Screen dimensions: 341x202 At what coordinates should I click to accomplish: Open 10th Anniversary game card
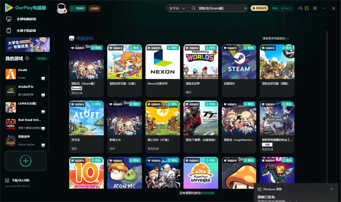86,173
